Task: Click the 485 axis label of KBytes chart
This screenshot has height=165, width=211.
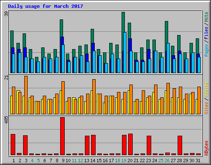Action: click(6, 120)
